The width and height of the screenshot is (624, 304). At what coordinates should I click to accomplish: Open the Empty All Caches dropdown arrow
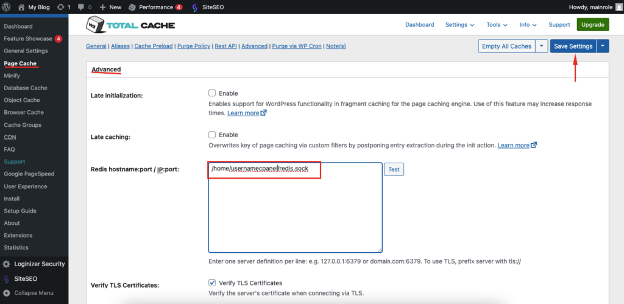coord(542,46)
